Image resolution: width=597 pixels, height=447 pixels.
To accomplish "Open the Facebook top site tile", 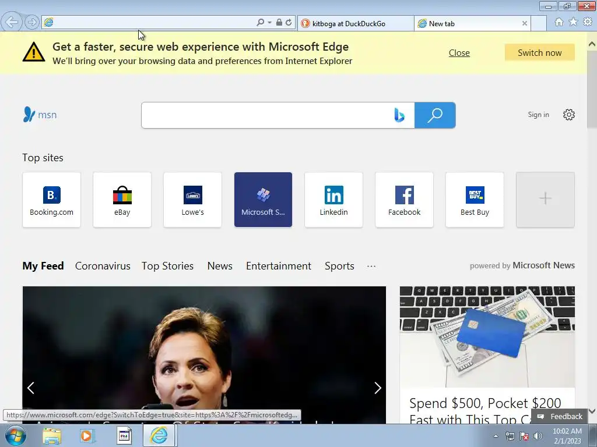I will point(405,200).
